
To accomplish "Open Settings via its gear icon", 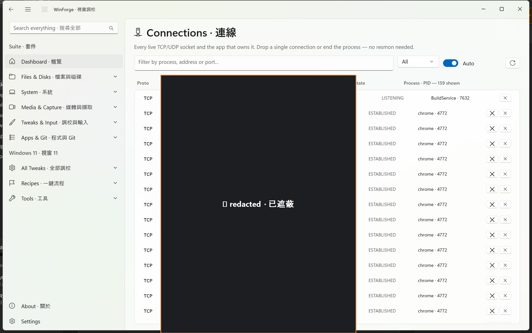I will click(x=12, y=321).
